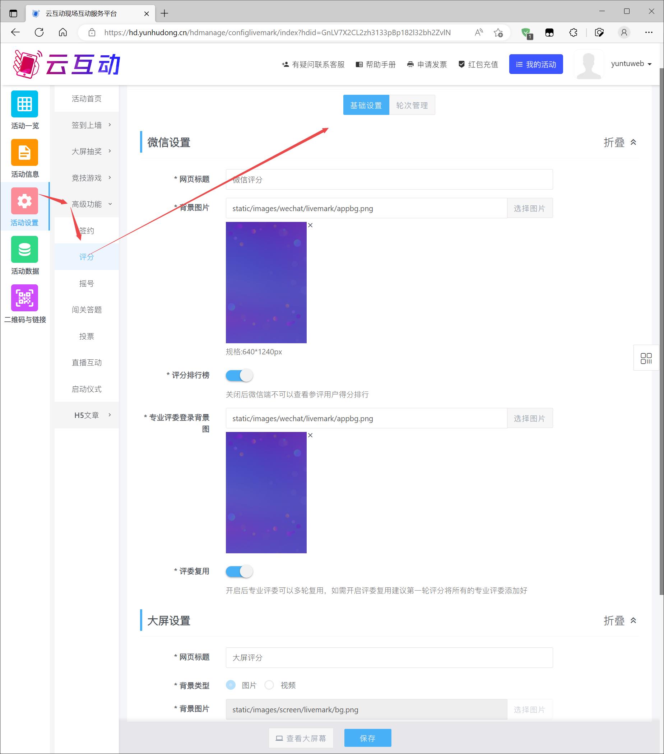
Task: Click the 保存 button
Action: tap(367, 738)
